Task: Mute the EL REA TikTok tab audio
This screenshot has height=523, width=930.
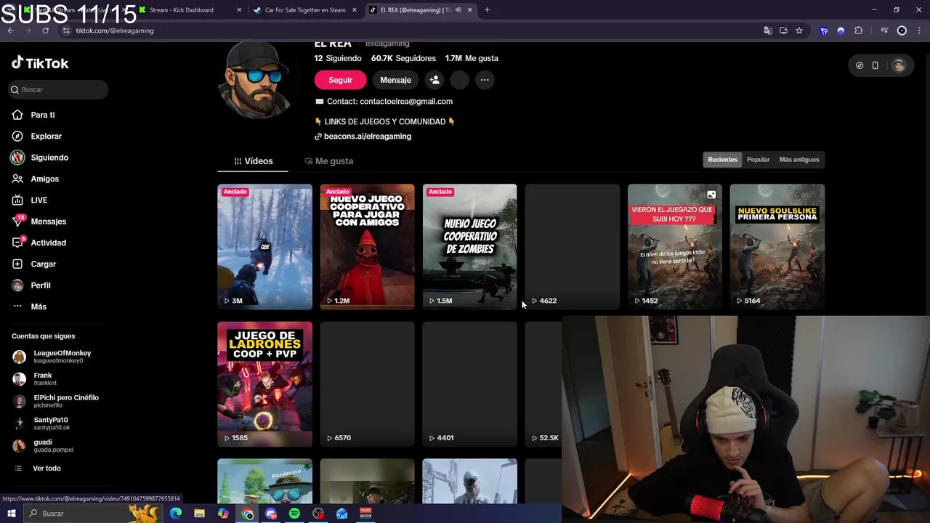Action: click(x=458, y=10)
